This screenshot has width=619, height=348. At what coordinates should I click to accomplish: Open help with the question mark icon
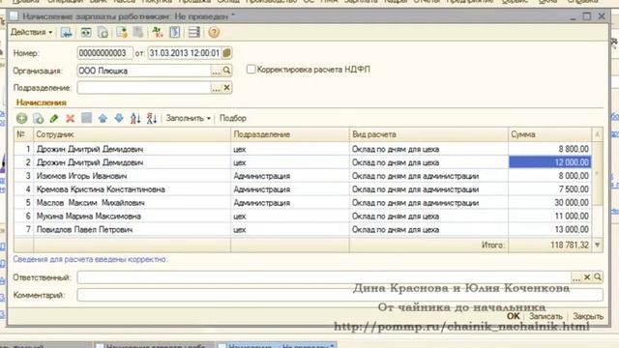click(x=214, y=32)
